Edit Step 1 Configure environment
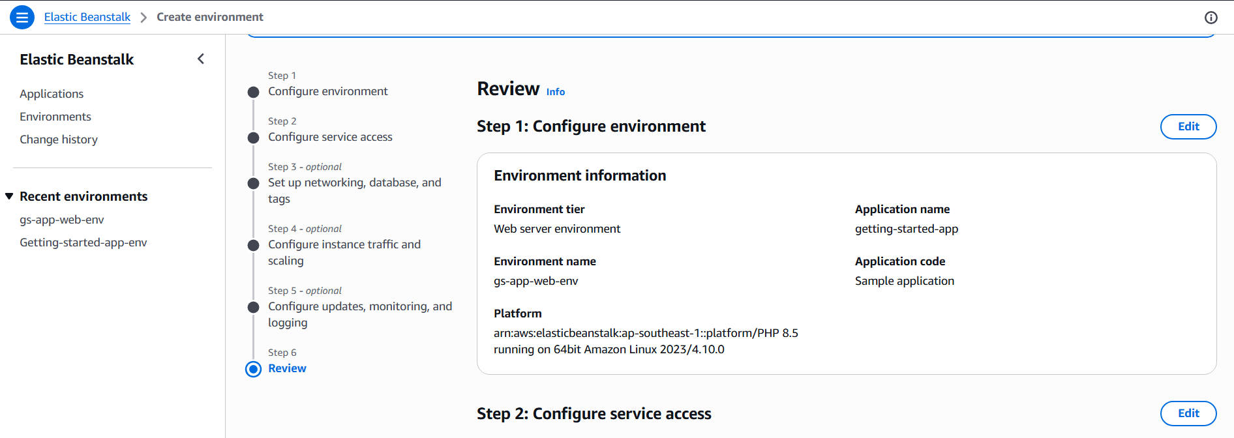Viewport: 1234px width, 438px height. coord(1188,126)
